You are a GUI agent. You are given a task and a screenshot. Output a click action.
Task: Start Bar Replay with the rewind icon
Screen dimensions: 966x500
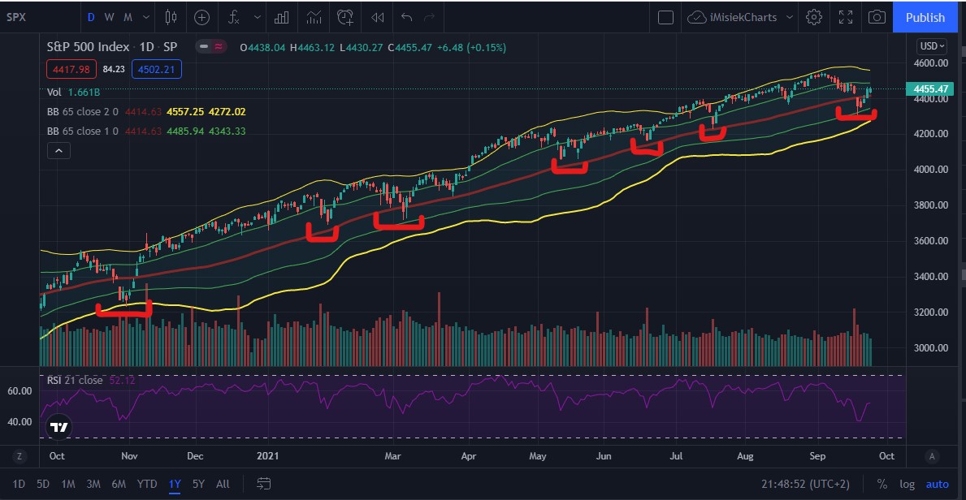click(x=378, y=17)
